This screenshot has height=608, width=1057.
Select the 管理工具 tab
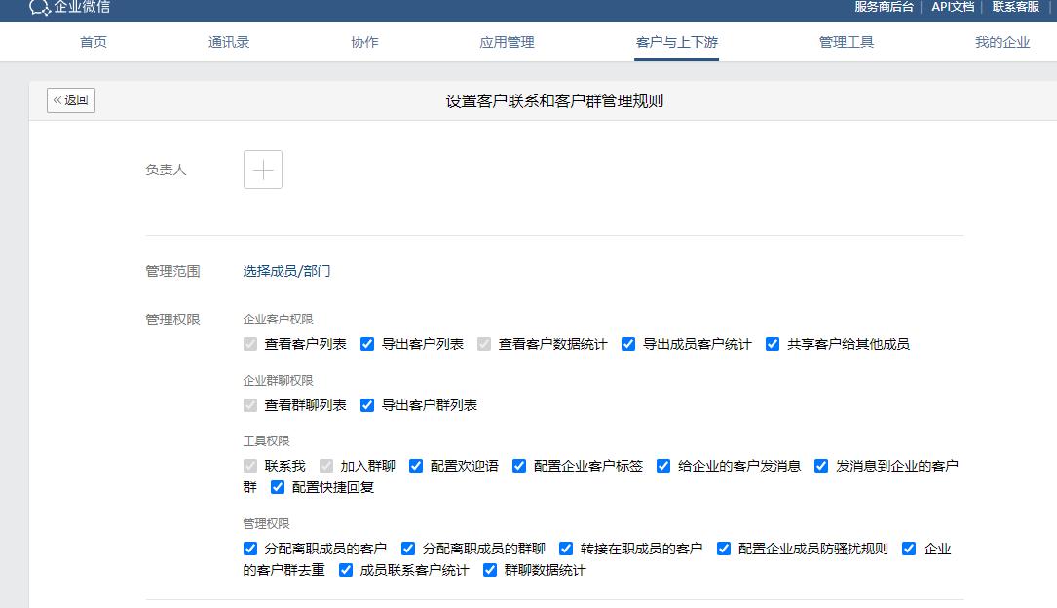[x=847, y=42]
